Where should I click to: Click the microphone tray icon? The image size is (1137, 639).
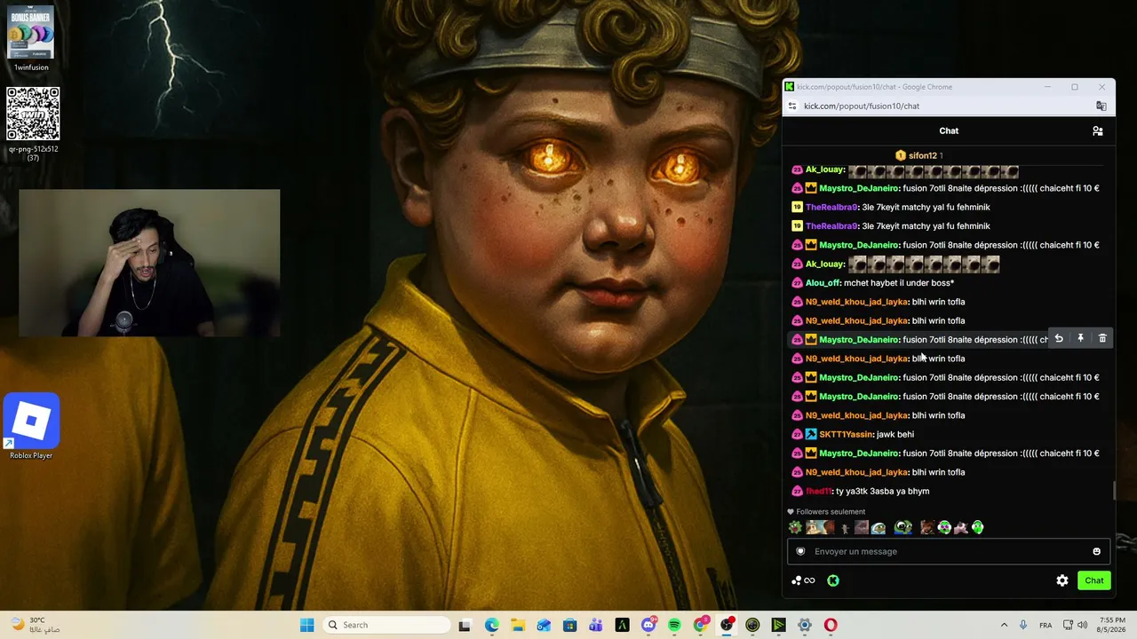pyautogui.click(x=1023, y=625)
